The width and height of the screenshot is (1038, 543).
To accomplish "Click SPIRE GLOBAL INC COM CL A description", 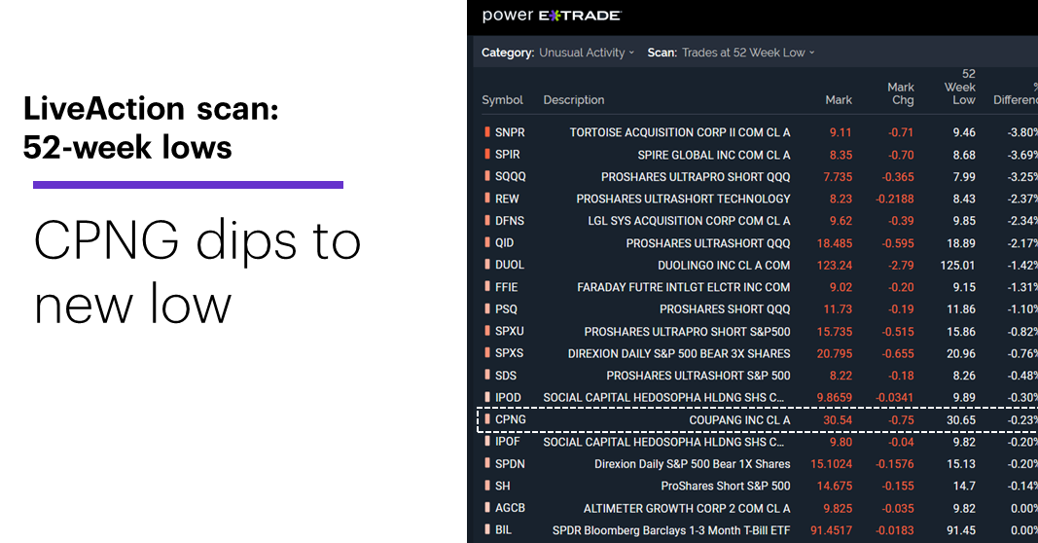I will pos(714,155).
